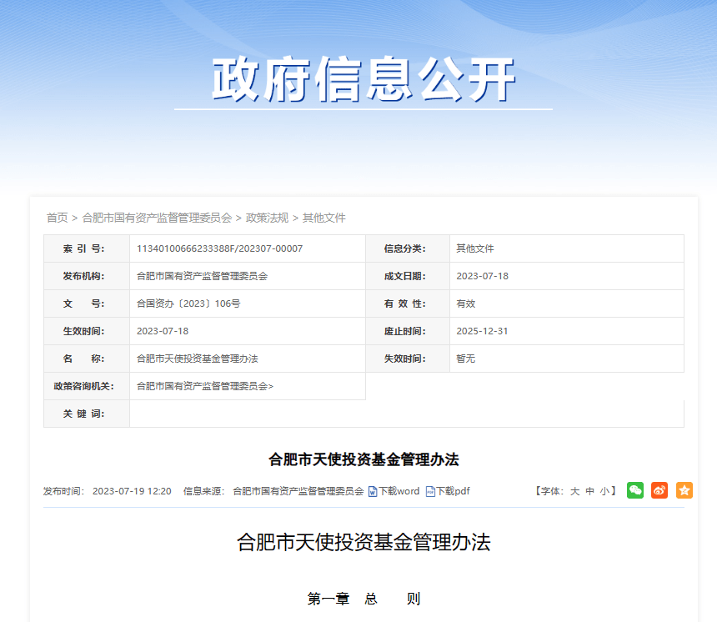
Task: Click the PDF file icon beside 下载pdf
Action: pos(430,491)
